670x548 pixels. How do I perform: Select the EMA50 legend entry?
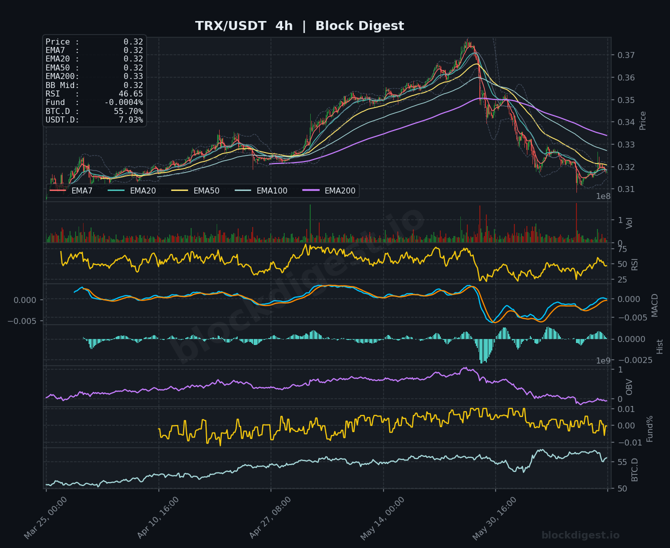(195, 190)
